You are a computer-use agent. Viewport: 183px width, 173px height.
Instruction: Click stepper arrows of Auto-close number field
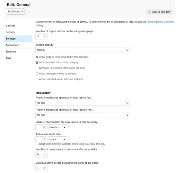coord(44,139)
